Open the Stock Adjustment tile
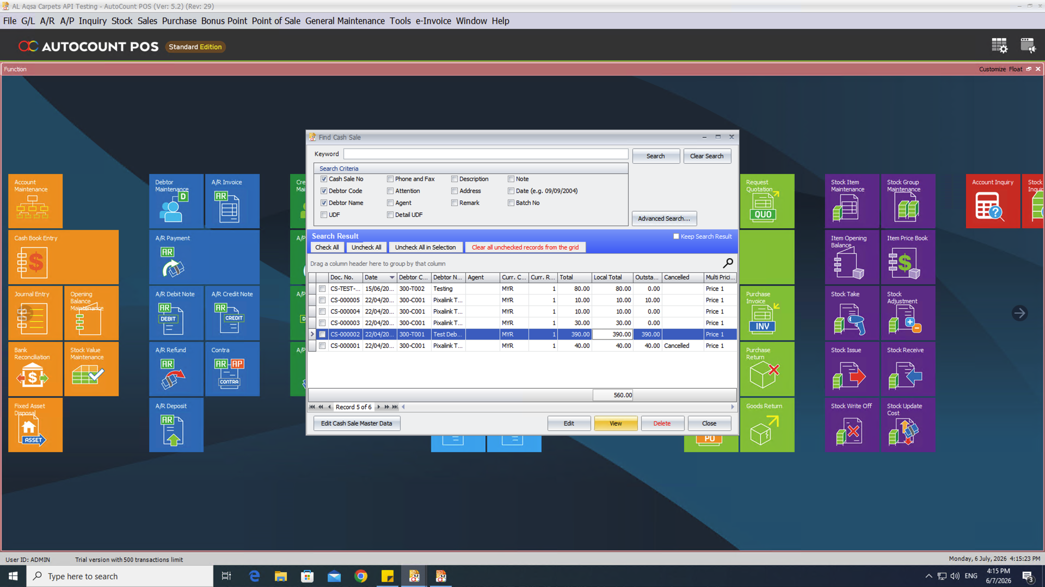The image size is (1045, 587). click(x=908, y=313)
